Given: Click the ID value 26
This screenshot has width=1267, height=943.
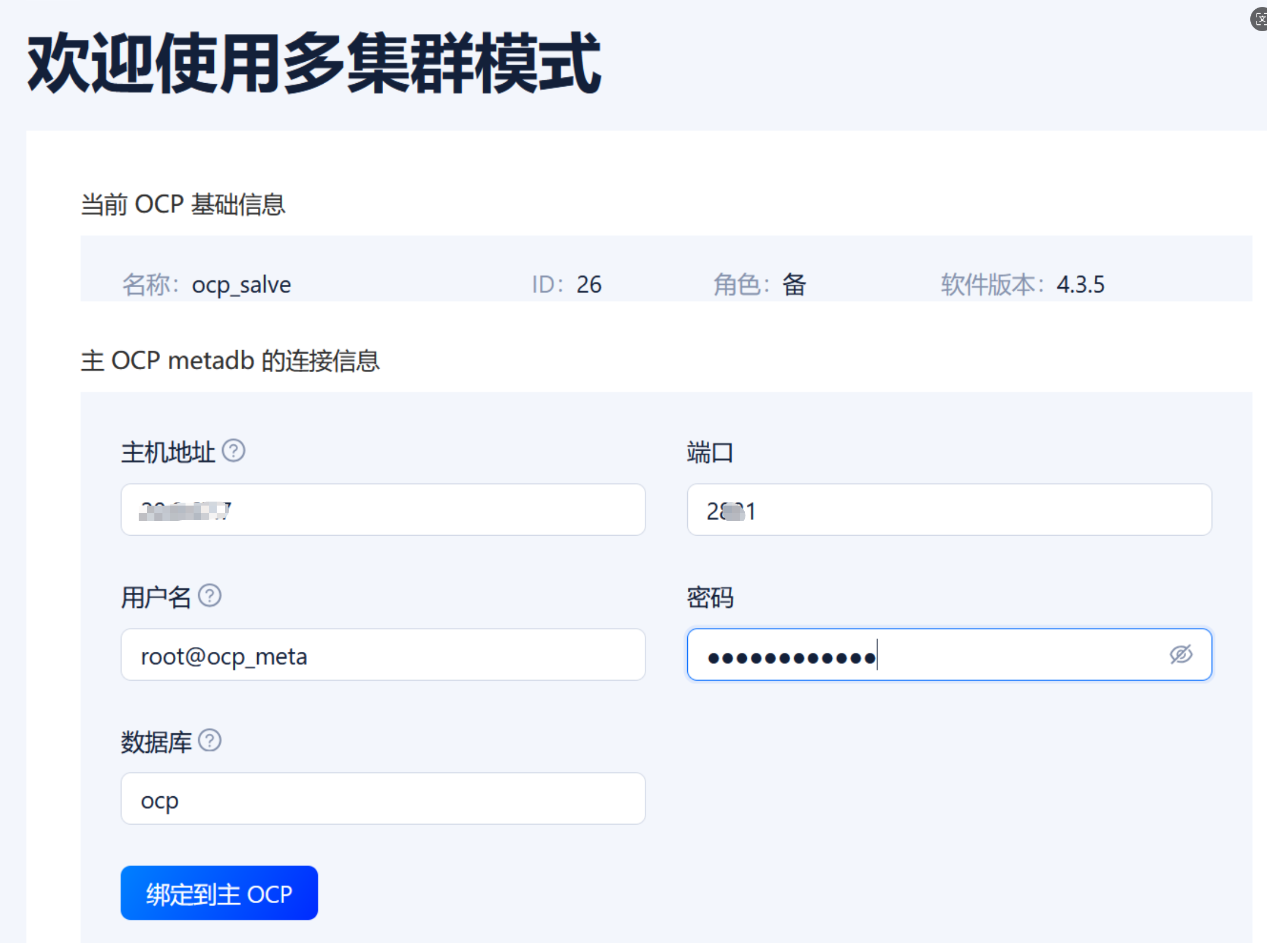Looking at the screenshot, I should coord(589,285).
